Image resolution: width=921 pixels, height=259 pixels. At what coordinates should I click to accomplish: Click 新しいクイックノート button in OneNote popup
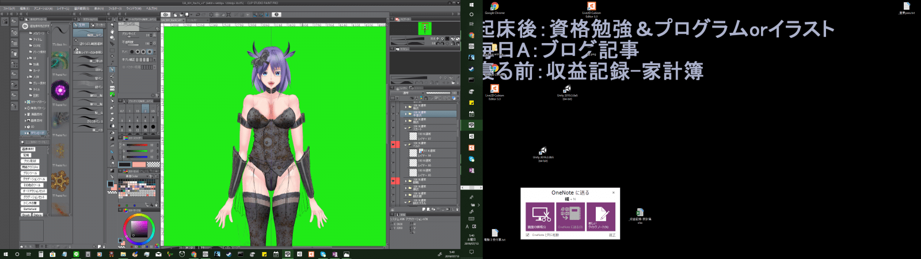[x=601, y=217]
